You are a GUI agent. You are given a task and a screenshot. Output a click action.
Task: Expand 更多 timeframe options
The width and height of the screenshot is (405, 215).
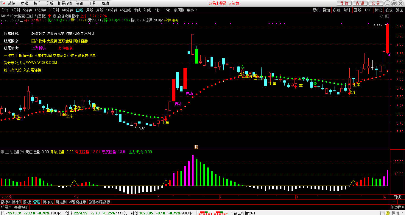click(x=192, y=10)
